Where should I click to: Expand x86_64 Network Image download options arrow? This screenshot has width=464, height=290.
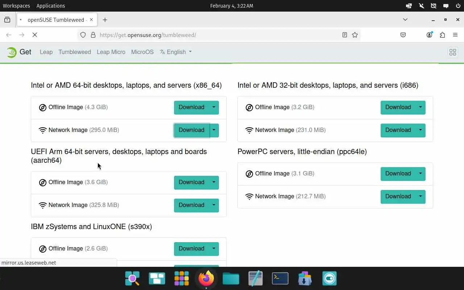pyautogui.click(x=214, y=130)
